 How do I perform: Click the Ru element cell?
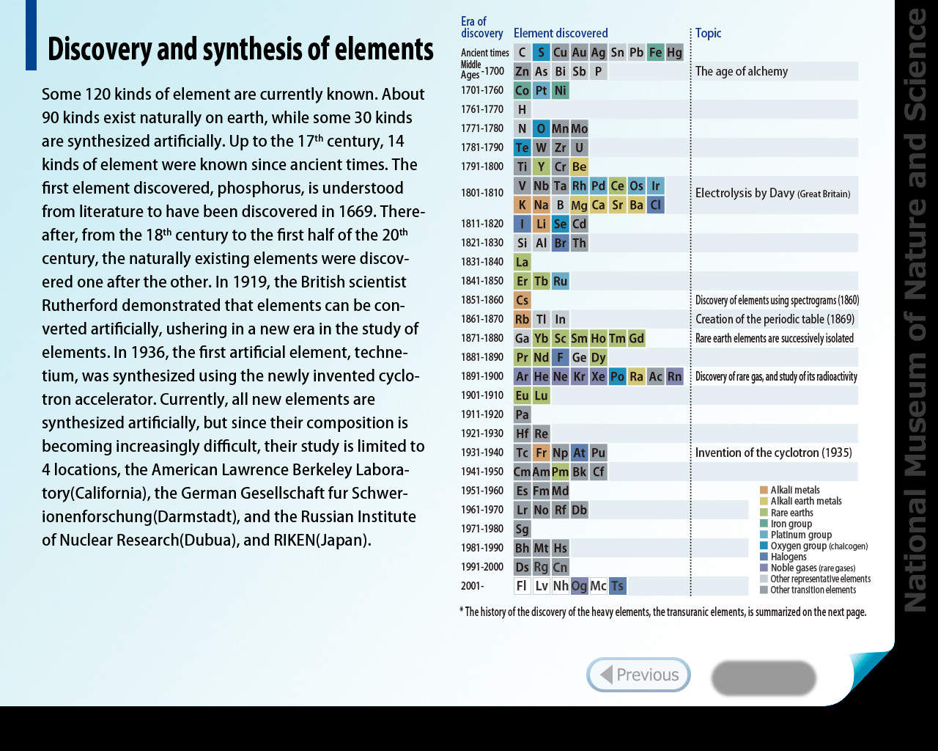tap(560, 281)
